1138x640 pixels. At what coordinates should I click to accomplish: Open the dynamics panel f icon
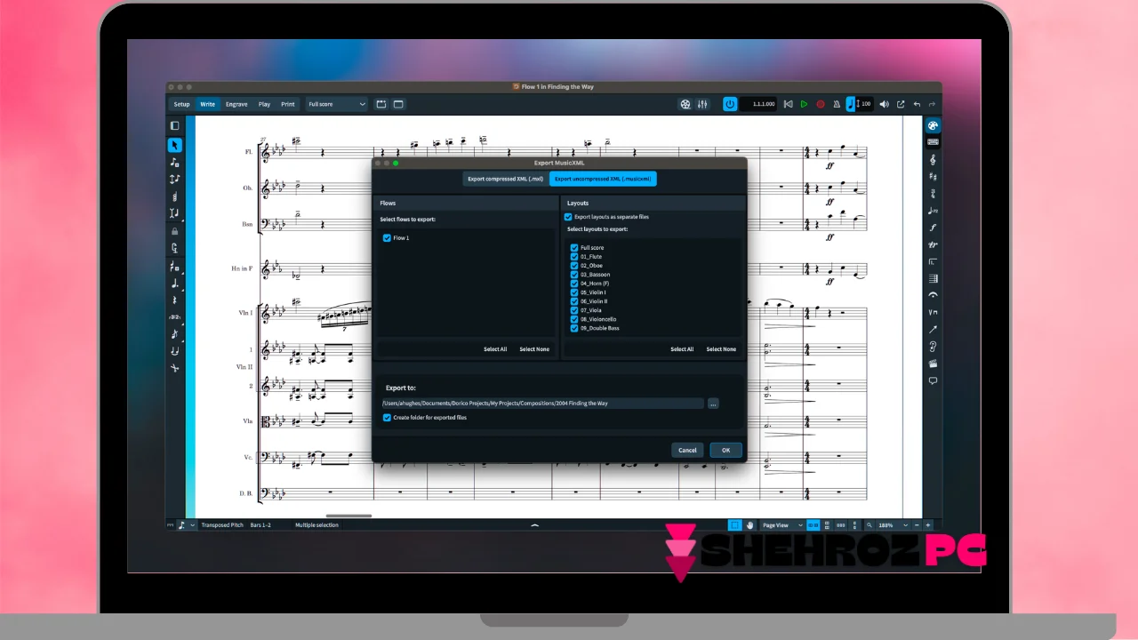pyautogui.click(x=933, y=228)
